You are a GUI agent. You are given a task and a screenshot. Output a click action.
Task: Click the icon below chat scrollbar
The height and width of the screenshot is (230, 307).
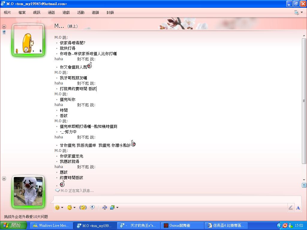click(x=304, y=185)
